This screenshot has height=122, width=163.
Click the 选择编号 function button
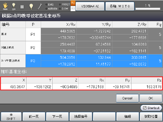81,117
